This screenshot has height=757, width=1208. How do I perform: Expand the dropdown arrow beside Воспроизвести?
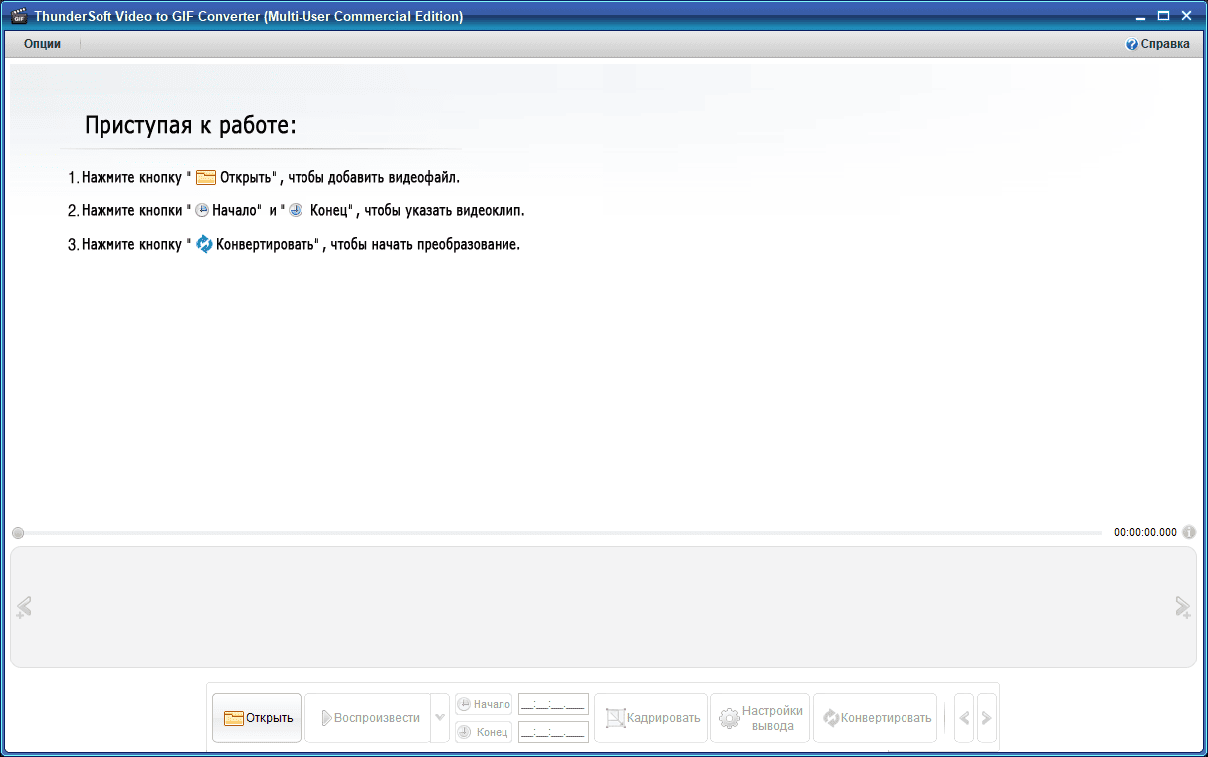click(440, 718)
